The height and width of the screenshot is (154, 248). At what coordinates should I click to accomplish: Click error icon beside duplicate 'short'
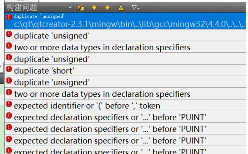9,69
